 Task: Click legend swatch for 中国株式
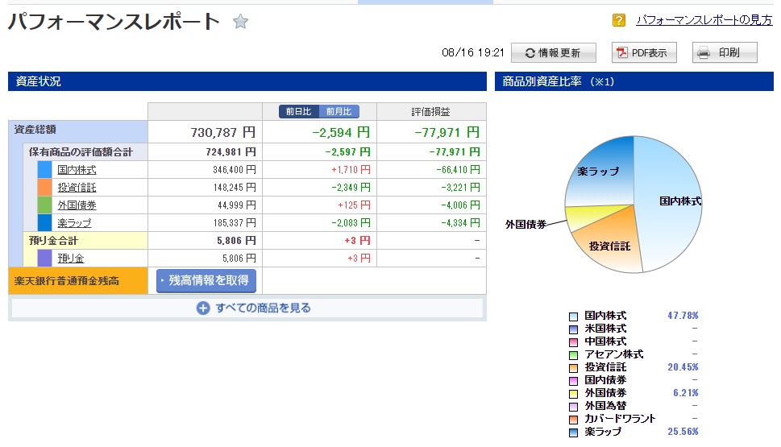point(574,342)
